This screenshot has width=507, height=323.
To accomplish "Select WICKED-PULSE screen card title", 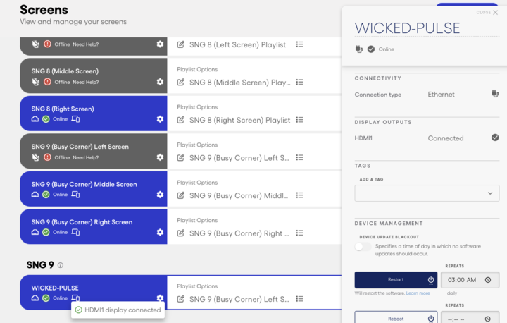I will pos(55,288).
